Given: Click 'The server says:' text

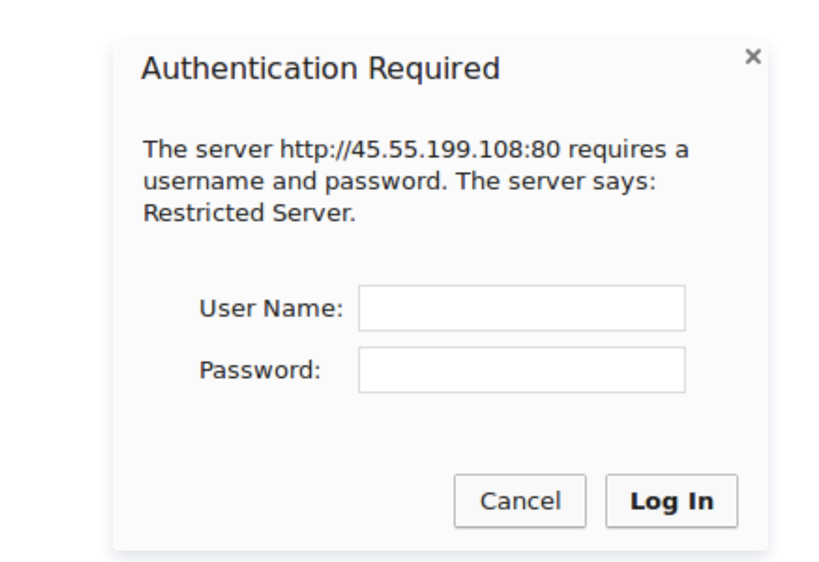Looking at the screenshot, I should click(555, 181).
